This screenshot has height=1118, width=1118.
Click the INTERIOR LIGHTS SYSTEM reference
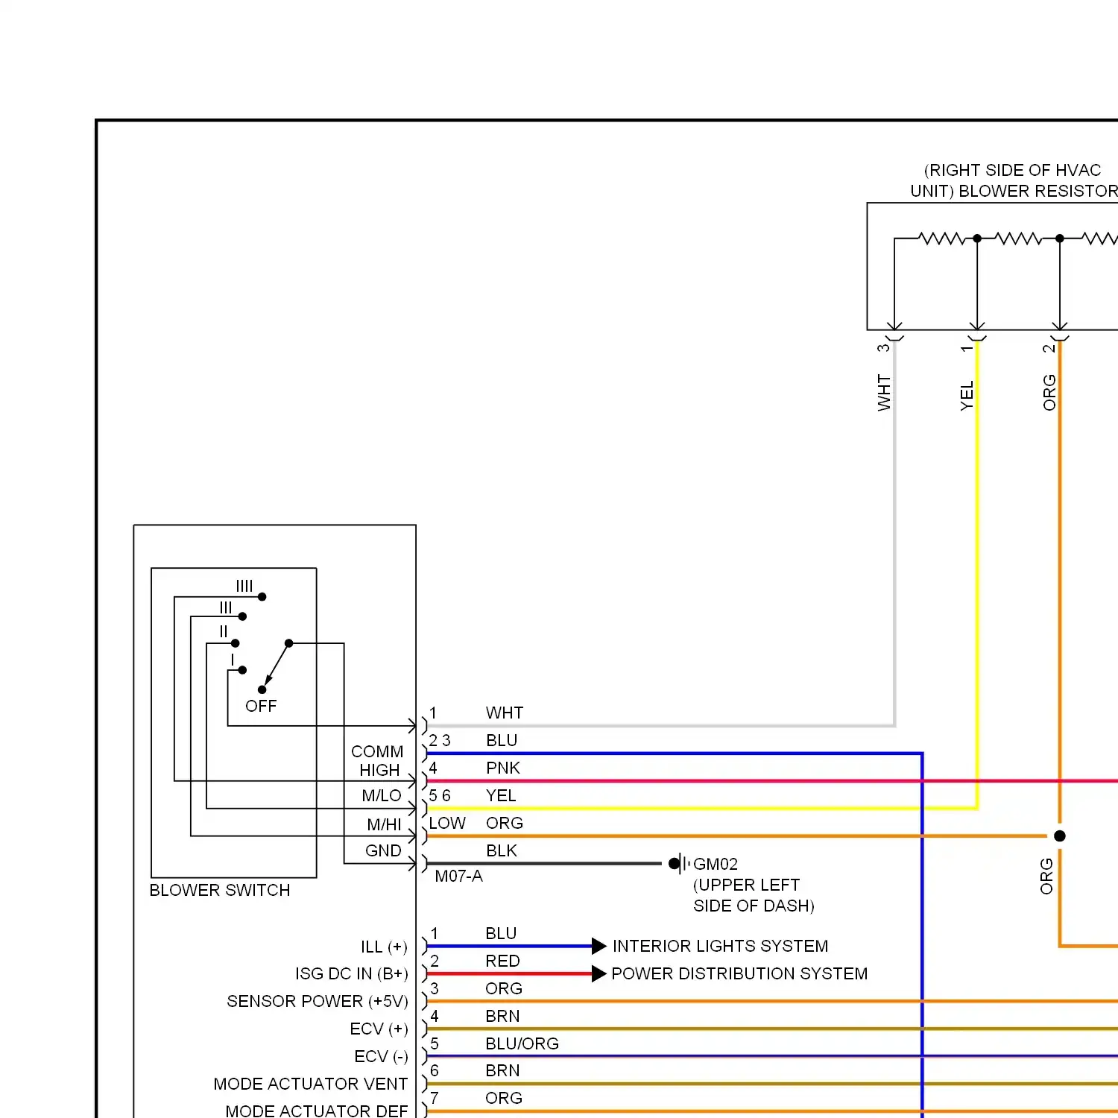pyautogui.click(x=720, y=946)
